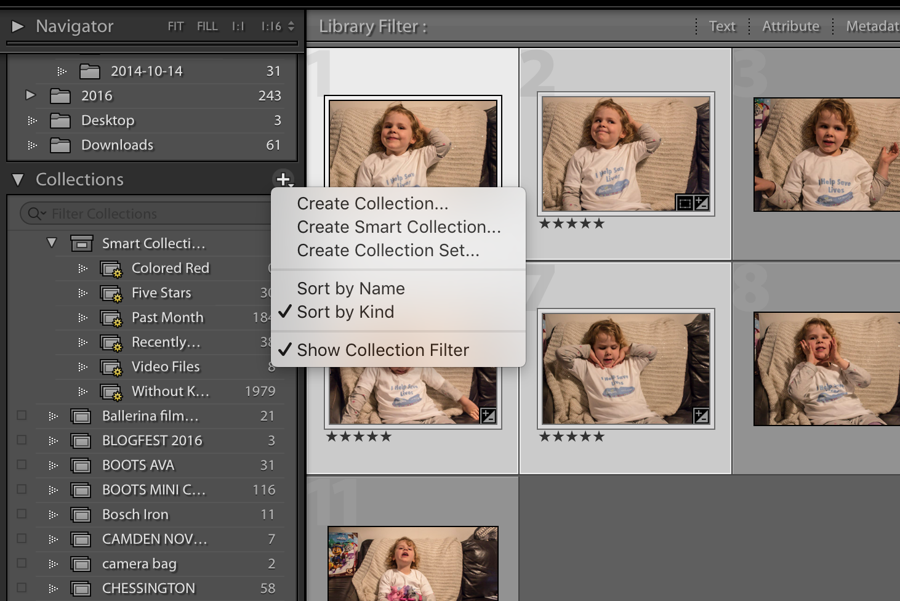Click the plus icon in Collections header

(283, 179)
